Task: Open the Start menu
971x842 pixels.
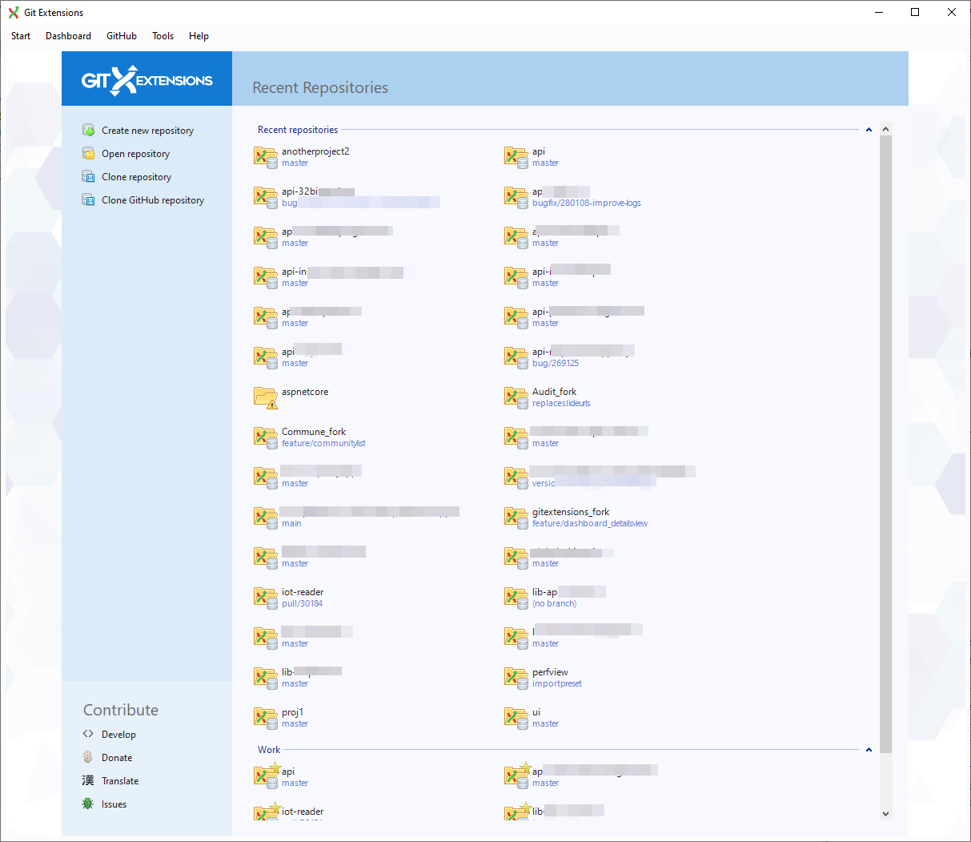Action: (x=21, y=36)
